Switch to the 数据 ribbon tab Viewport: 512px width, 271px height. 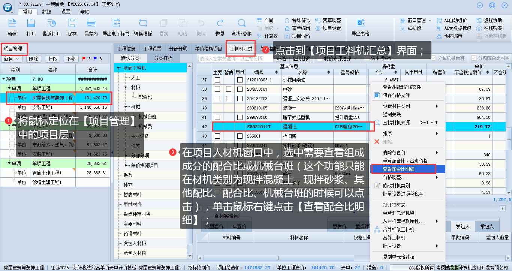tap(47, 12)
